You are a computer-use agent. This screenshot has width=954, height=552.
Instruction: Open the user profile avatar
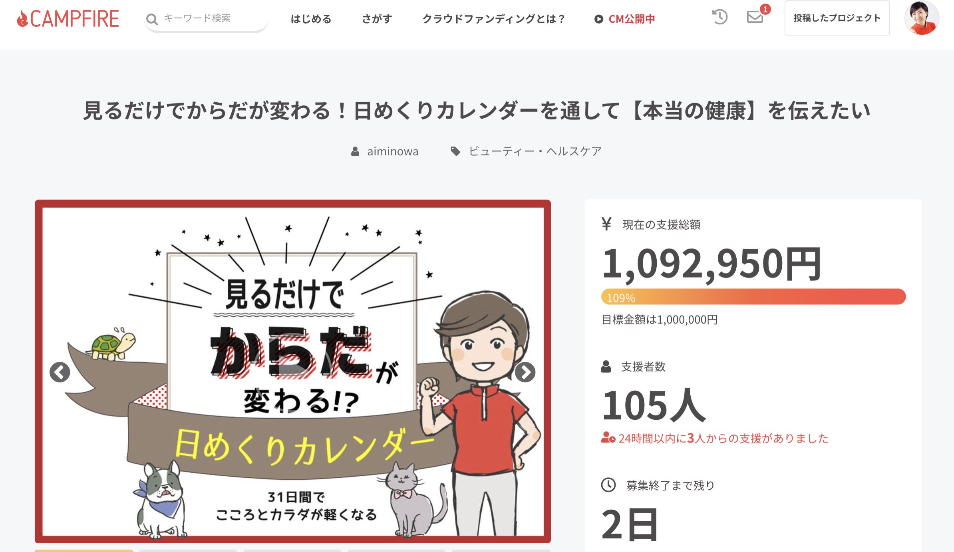point(922,18)
